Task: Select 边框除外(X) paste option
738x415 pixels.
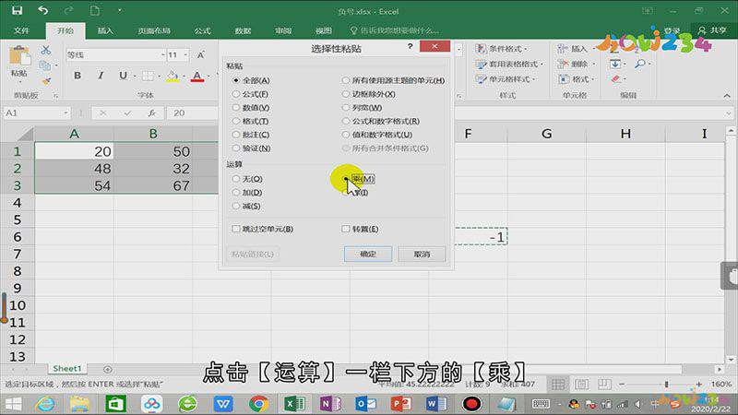Action: pyautogui.click(x=368, y=94)
